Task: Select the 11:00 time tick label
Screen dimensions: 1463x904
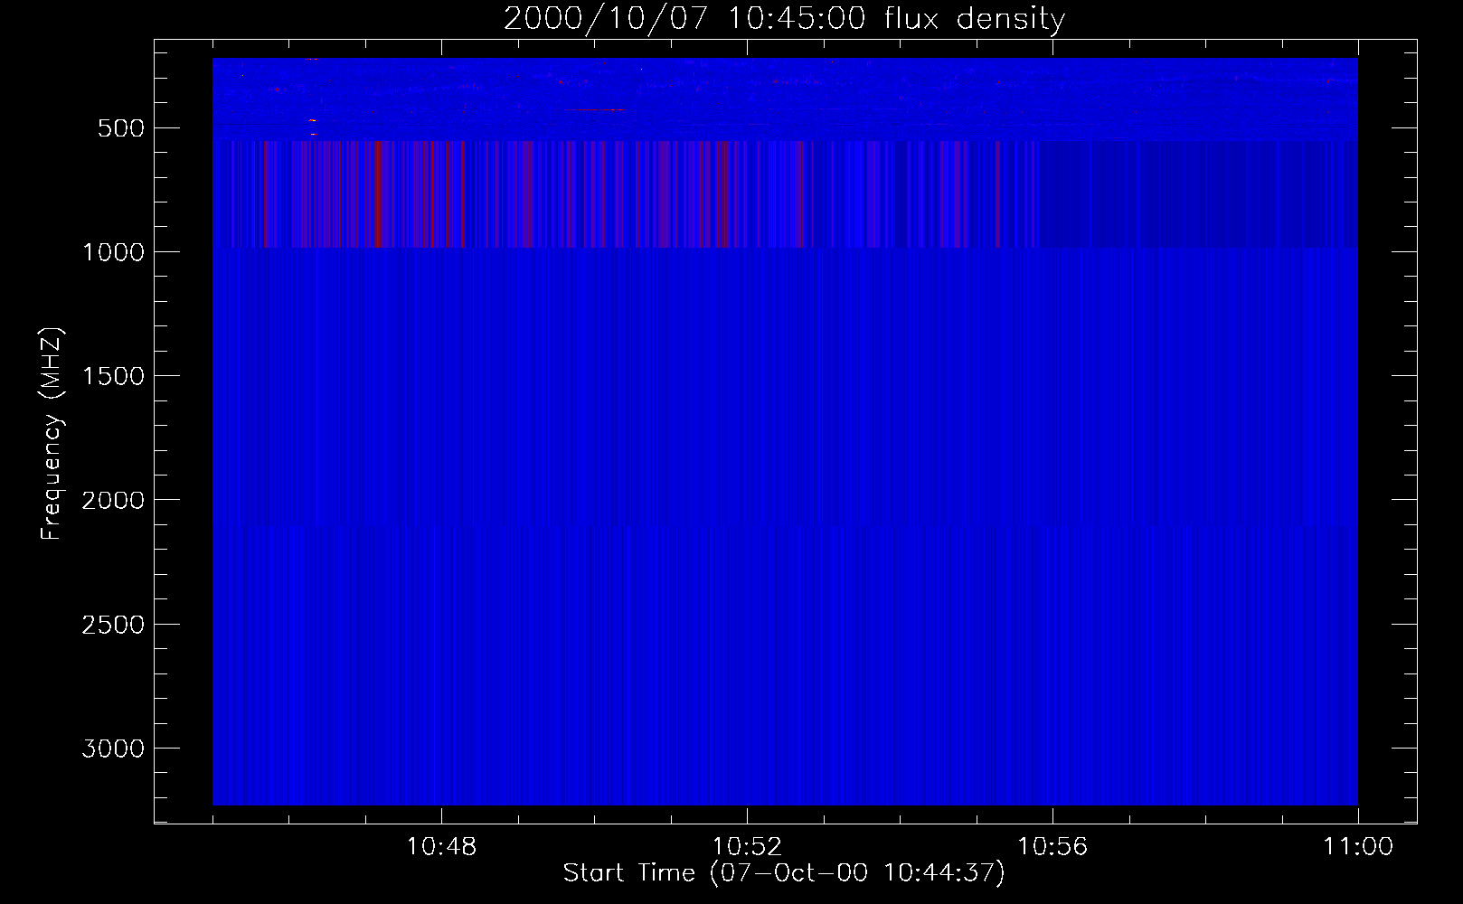Action: point(1357,848)
